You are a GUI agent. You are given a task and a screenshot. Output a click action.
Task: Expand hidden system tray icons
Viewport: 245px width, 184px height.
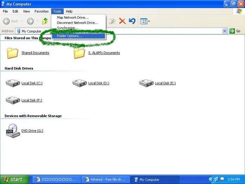point(211,179)
